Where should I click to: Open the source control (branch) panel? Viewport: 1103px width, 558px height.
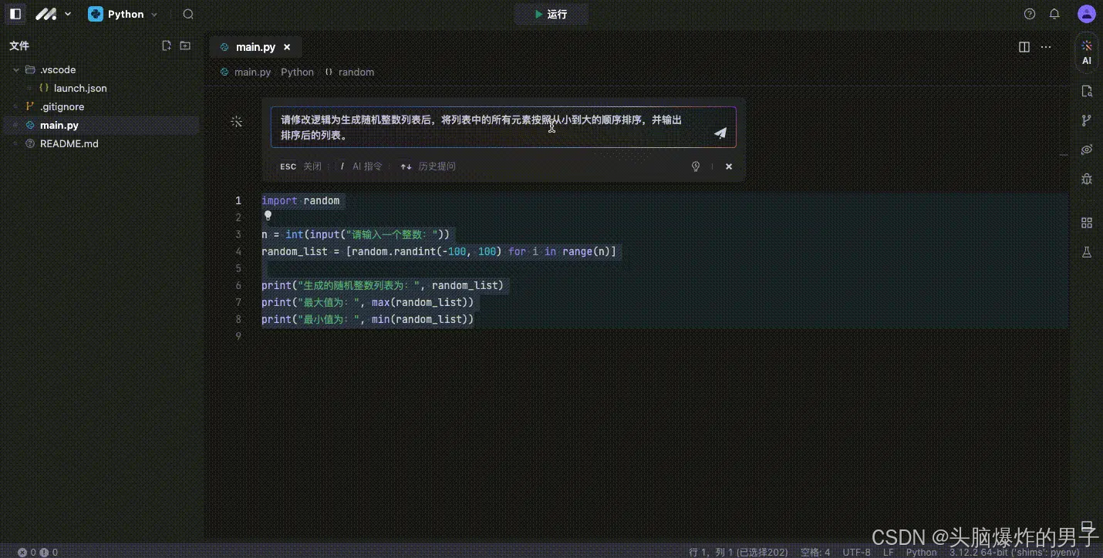[1086, 120]
